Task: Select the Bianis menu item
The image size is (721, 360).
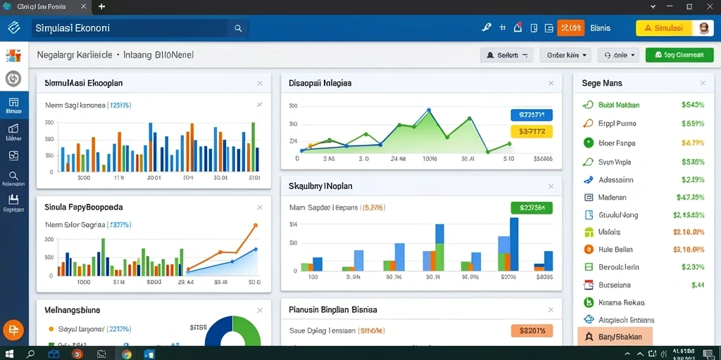Action: point(600,28)
